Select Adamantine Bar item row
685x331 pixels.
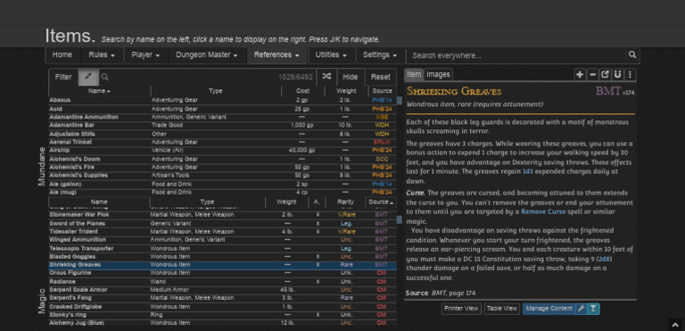pos(222,126)
